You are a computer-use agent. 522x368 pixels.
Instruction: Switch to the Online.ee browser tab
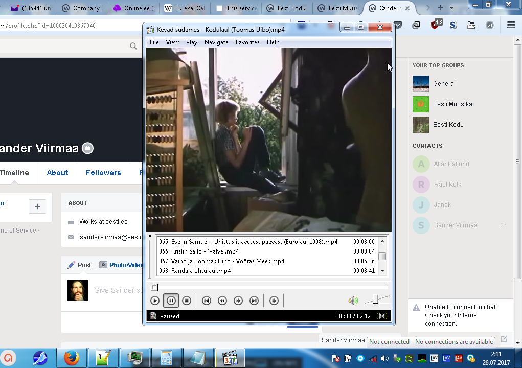coord(133,8)
